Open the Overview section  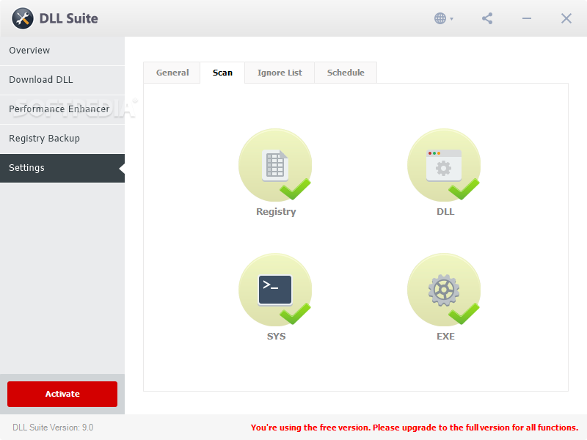[62, 51]
